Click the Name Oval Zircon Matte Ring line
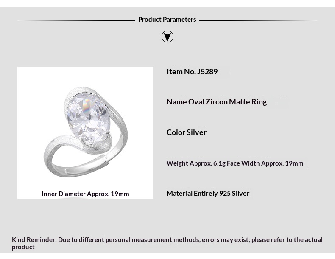This screenshot has height=259, width=335. point(217,101)
